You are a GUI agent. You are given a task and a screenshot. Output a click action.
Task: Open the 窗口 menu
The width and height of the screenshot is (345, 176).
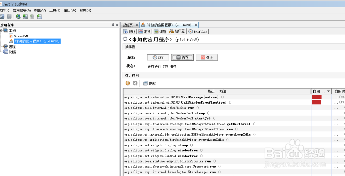[x=70, y=10]
